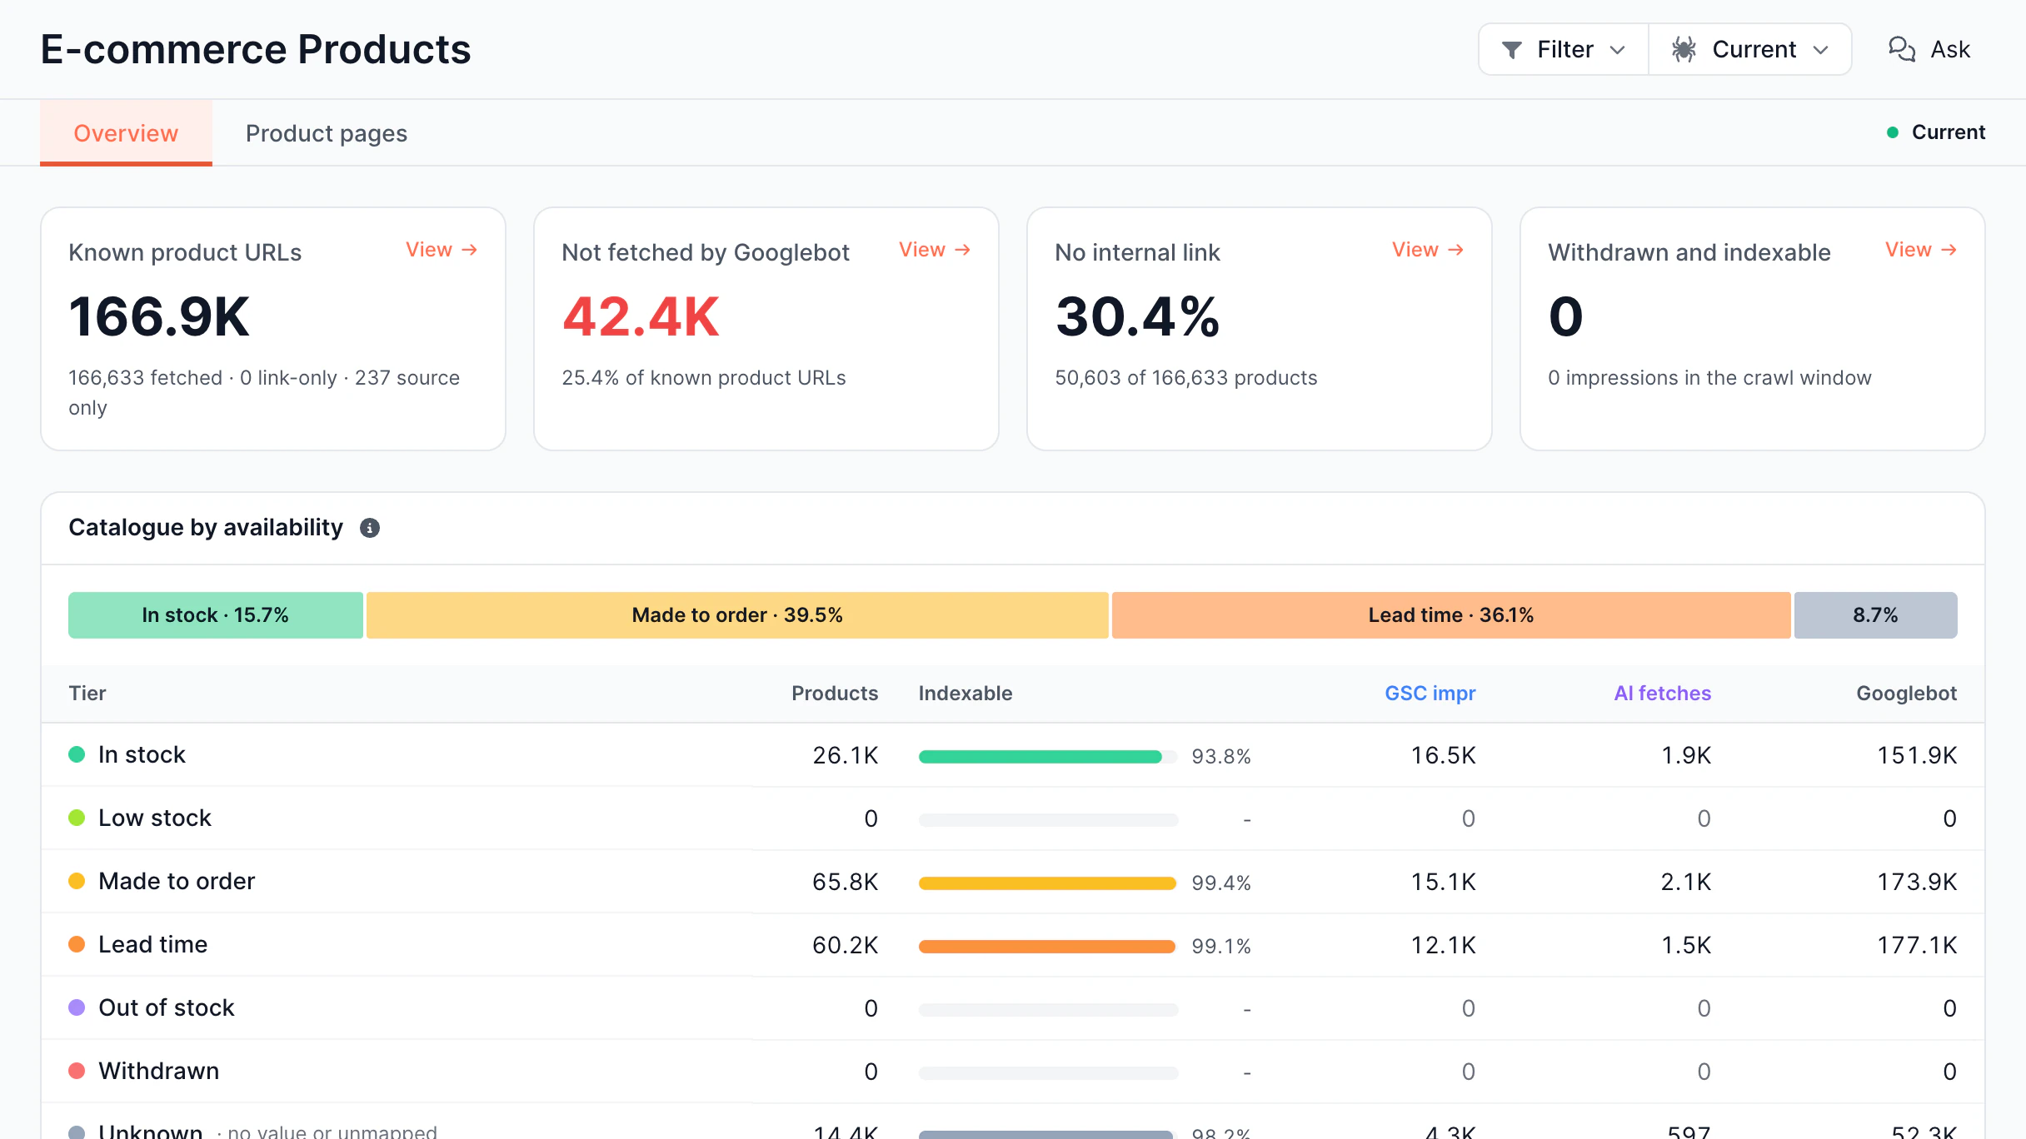This screenshot has height=1139, width=2026.
Task: Select the In stock tier row label
Action: 142,754
